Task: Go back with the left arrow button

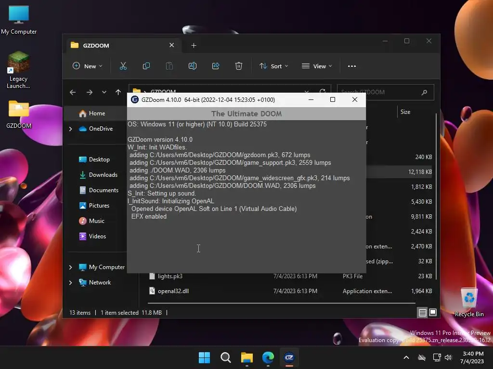Action: 73,92
